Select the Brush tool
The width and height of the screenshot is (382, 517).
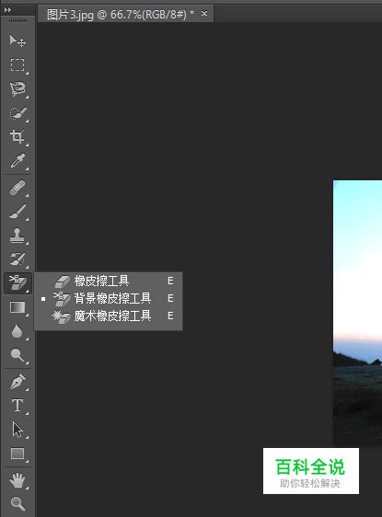tap(17, 211)
